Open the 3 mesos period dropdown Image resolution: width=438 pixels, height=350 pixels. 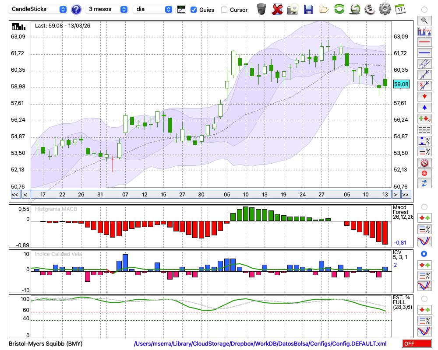(107, 9)
